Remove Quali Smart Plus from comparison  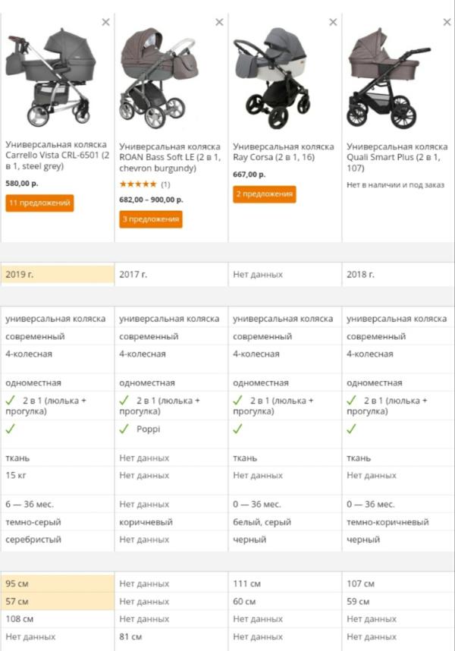[447, 22]
